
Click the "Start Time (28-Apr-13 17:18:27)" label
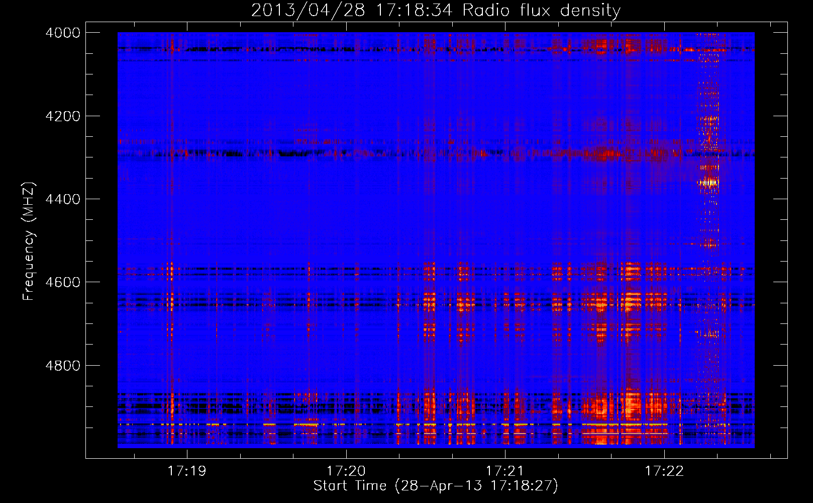click(436, 486)
